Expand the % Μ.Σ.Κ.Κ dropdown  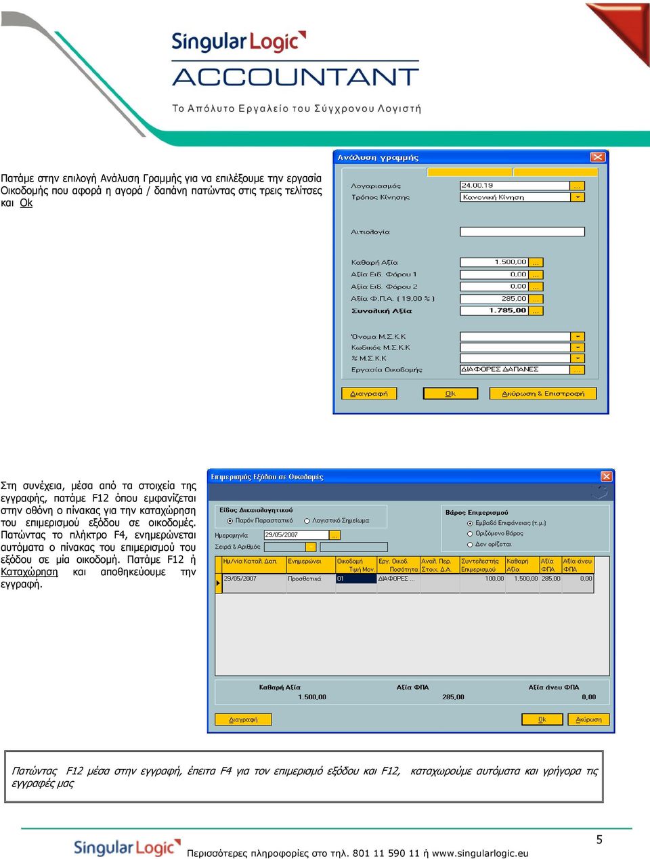coord(578,358)
